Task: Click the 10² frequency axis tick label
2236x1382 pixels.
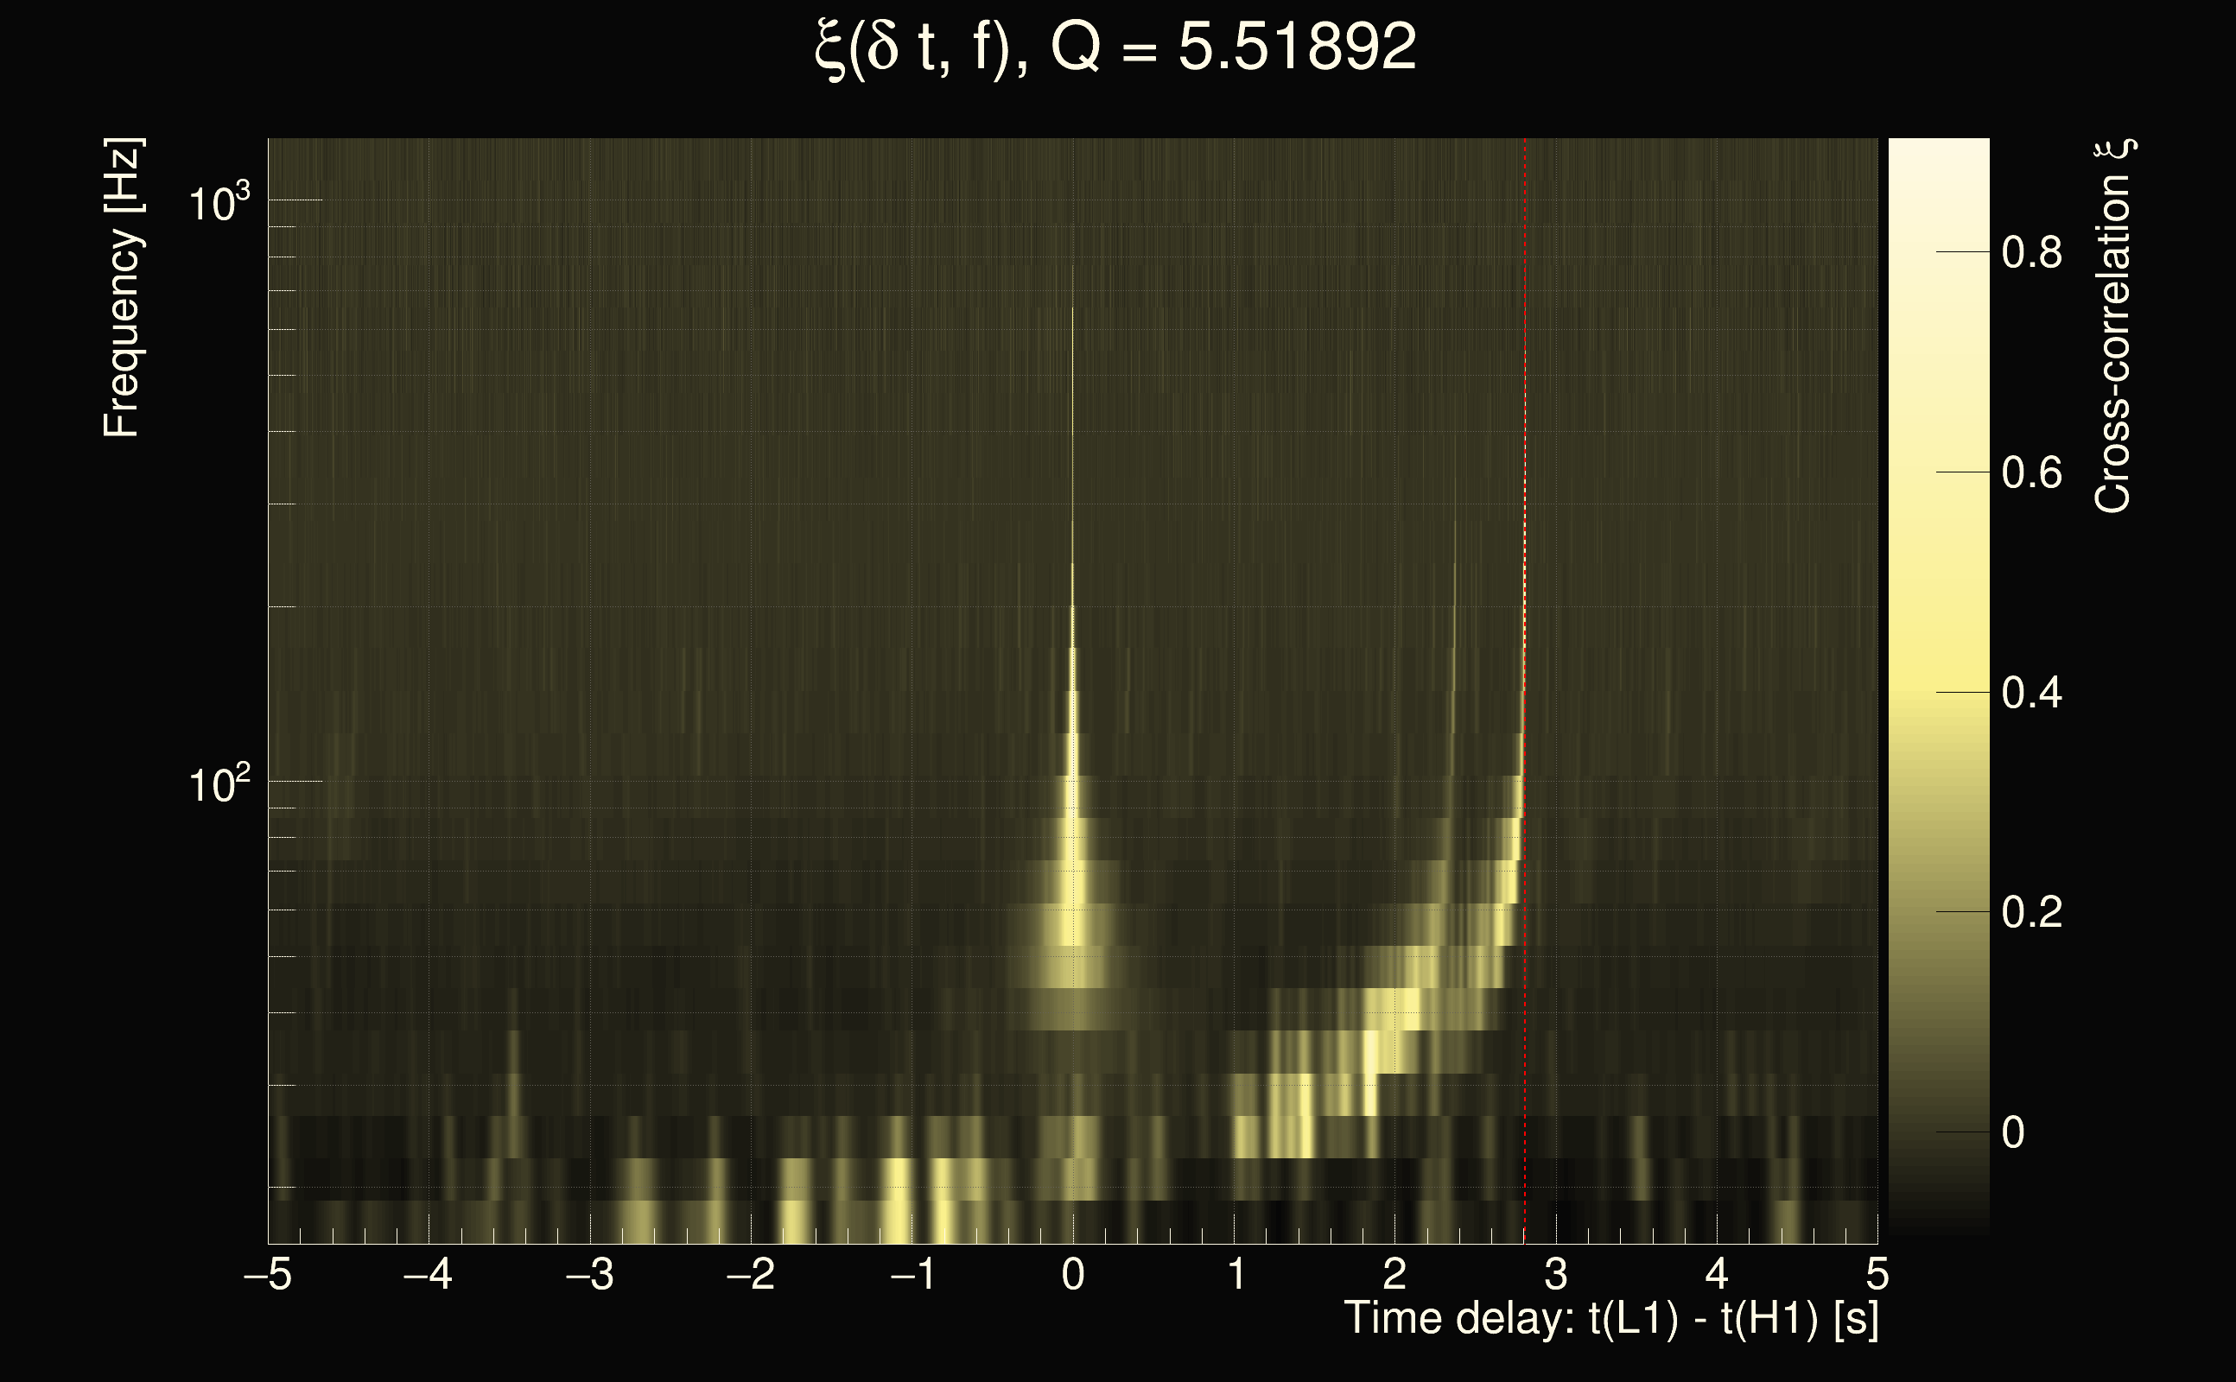Action: [219, 784]
